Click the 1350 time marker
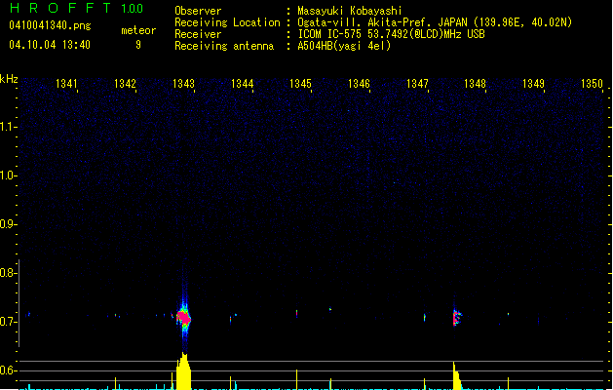613x390 pixels. point(593,85)
